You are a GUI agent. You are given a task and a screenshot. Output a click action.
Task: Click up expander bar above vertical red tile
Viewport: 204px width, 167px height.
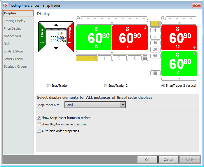coord(179,23)
